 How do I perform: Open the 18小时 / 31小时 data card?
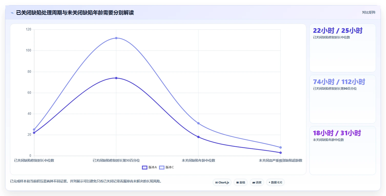[x=342, y=150]
